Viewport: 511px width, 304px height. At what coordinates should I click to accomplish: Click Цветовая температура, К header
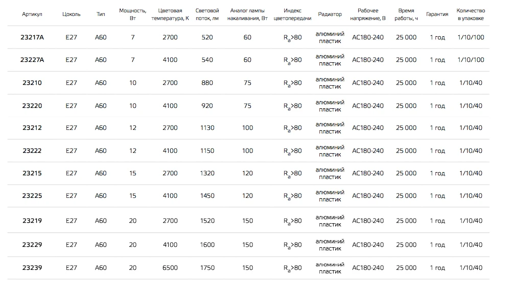pyautogui.click(x=170, y=14)
